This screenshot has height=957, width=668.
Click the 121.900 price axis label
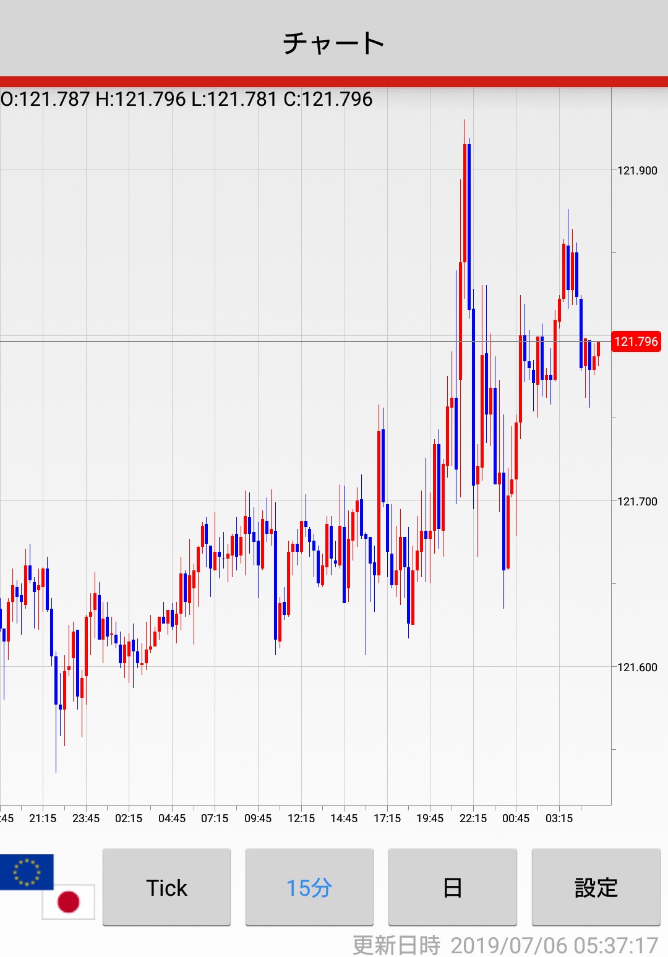pos(637,171)
